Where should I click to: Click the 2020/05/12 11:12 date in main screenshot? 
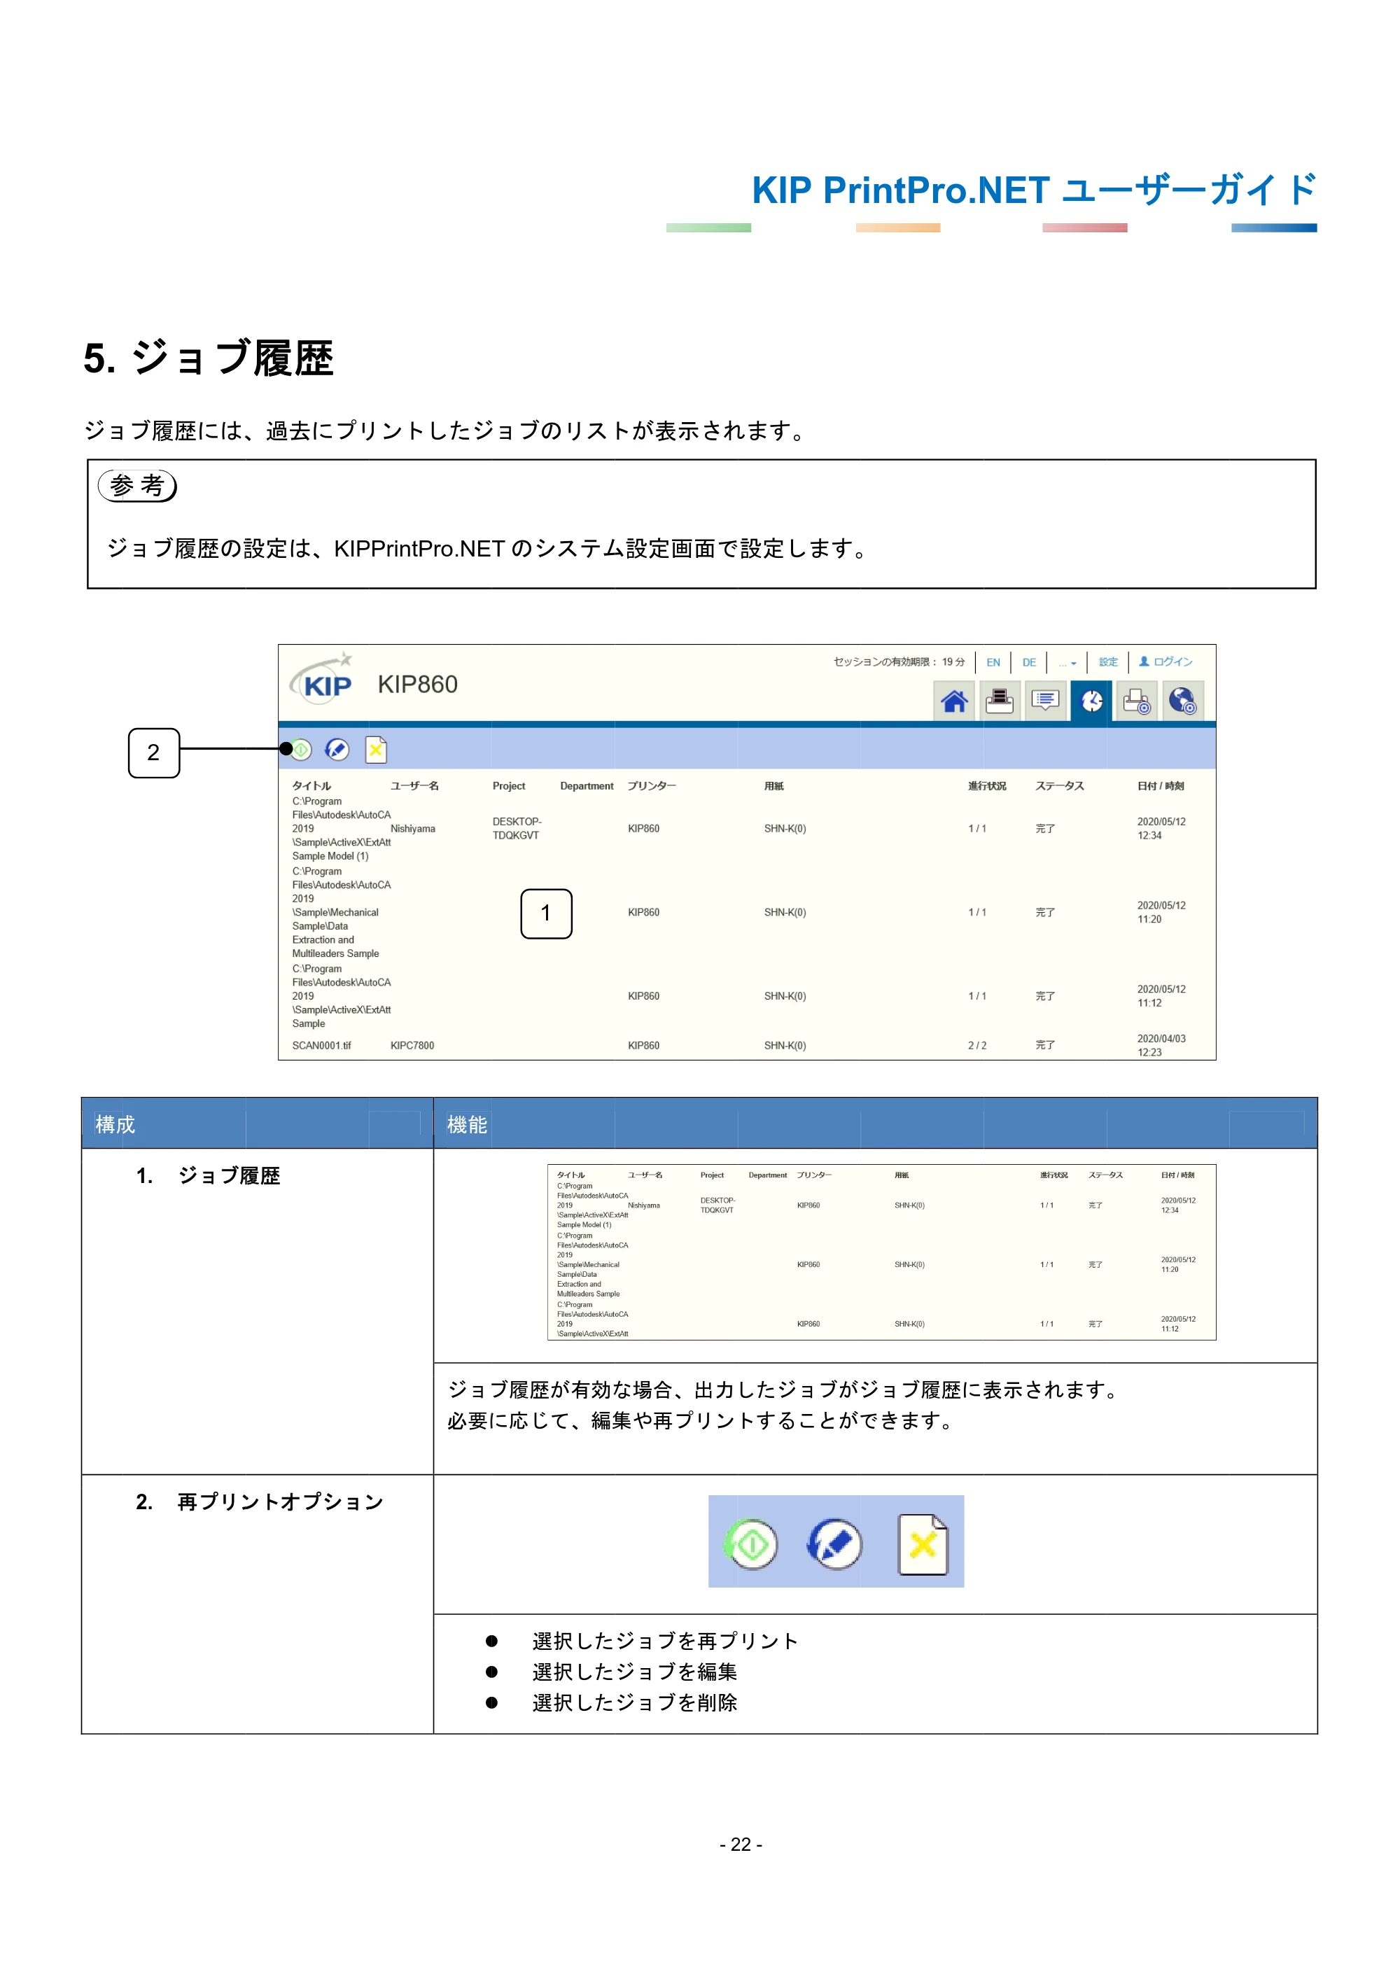pos(1161,995)
